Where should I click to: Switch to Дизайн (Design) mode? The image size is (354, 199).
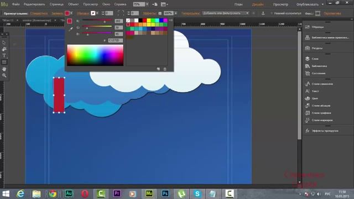(258, 4)
